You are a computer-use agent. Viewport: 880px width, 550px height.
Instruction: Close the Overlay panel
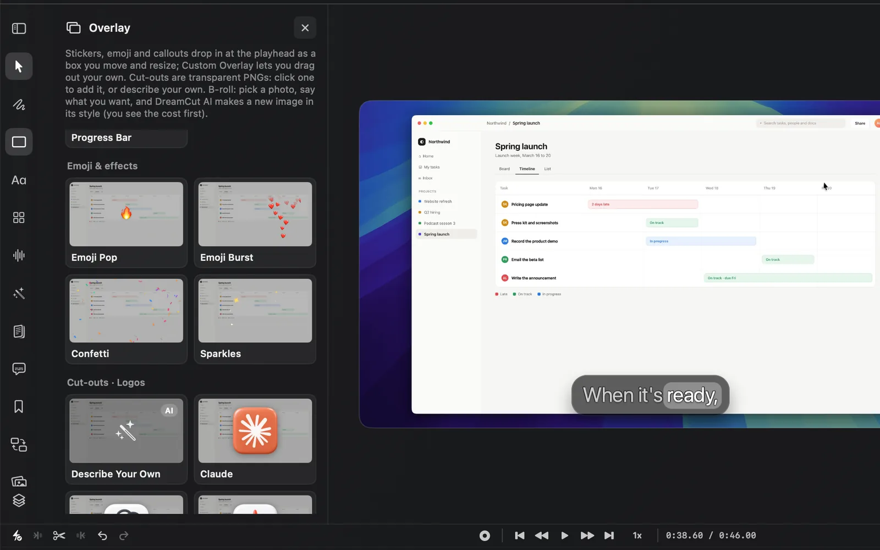pos(305,28)
